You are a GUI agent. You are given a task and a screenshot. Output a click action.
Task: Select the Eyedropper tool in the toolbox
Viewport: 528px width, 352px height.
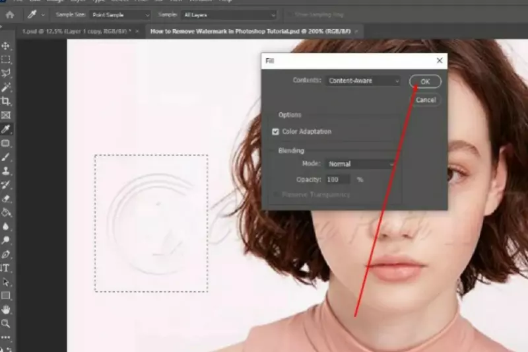(x=6, y=129)
